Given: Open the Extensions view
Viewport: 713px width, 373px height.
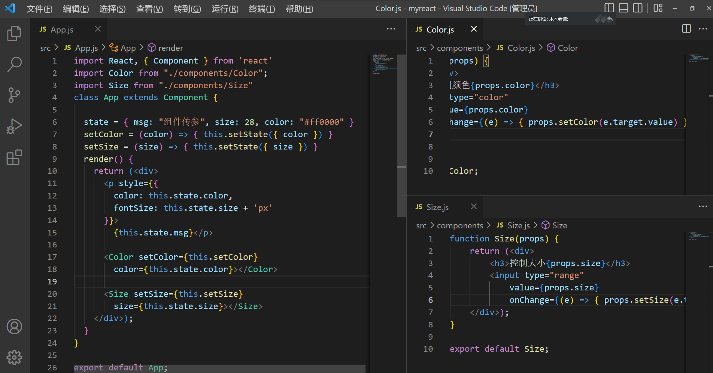Looking at the screenshot, I should tap(14, 157).
